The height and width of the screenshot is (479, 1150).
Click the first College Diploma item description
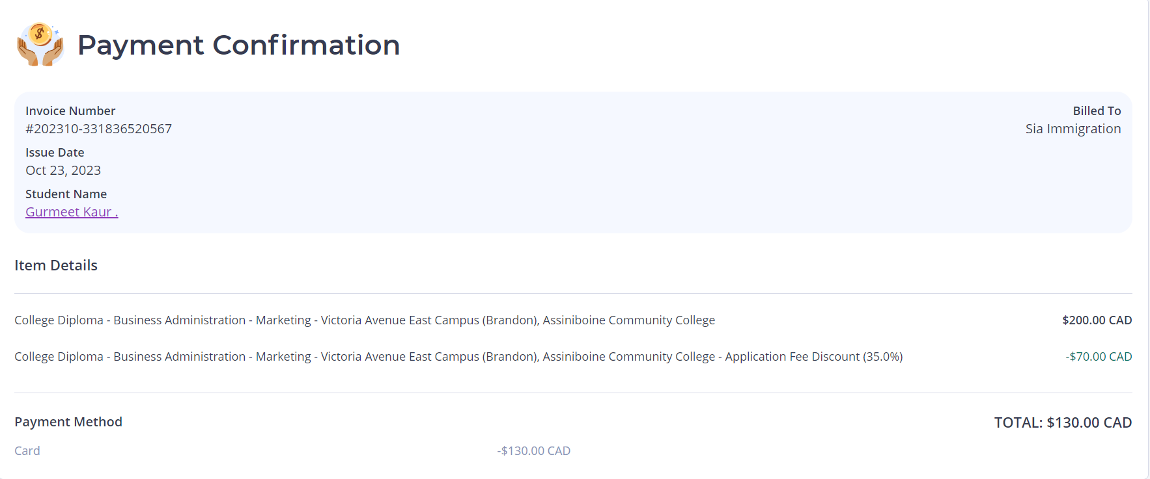tap(365, 320)
